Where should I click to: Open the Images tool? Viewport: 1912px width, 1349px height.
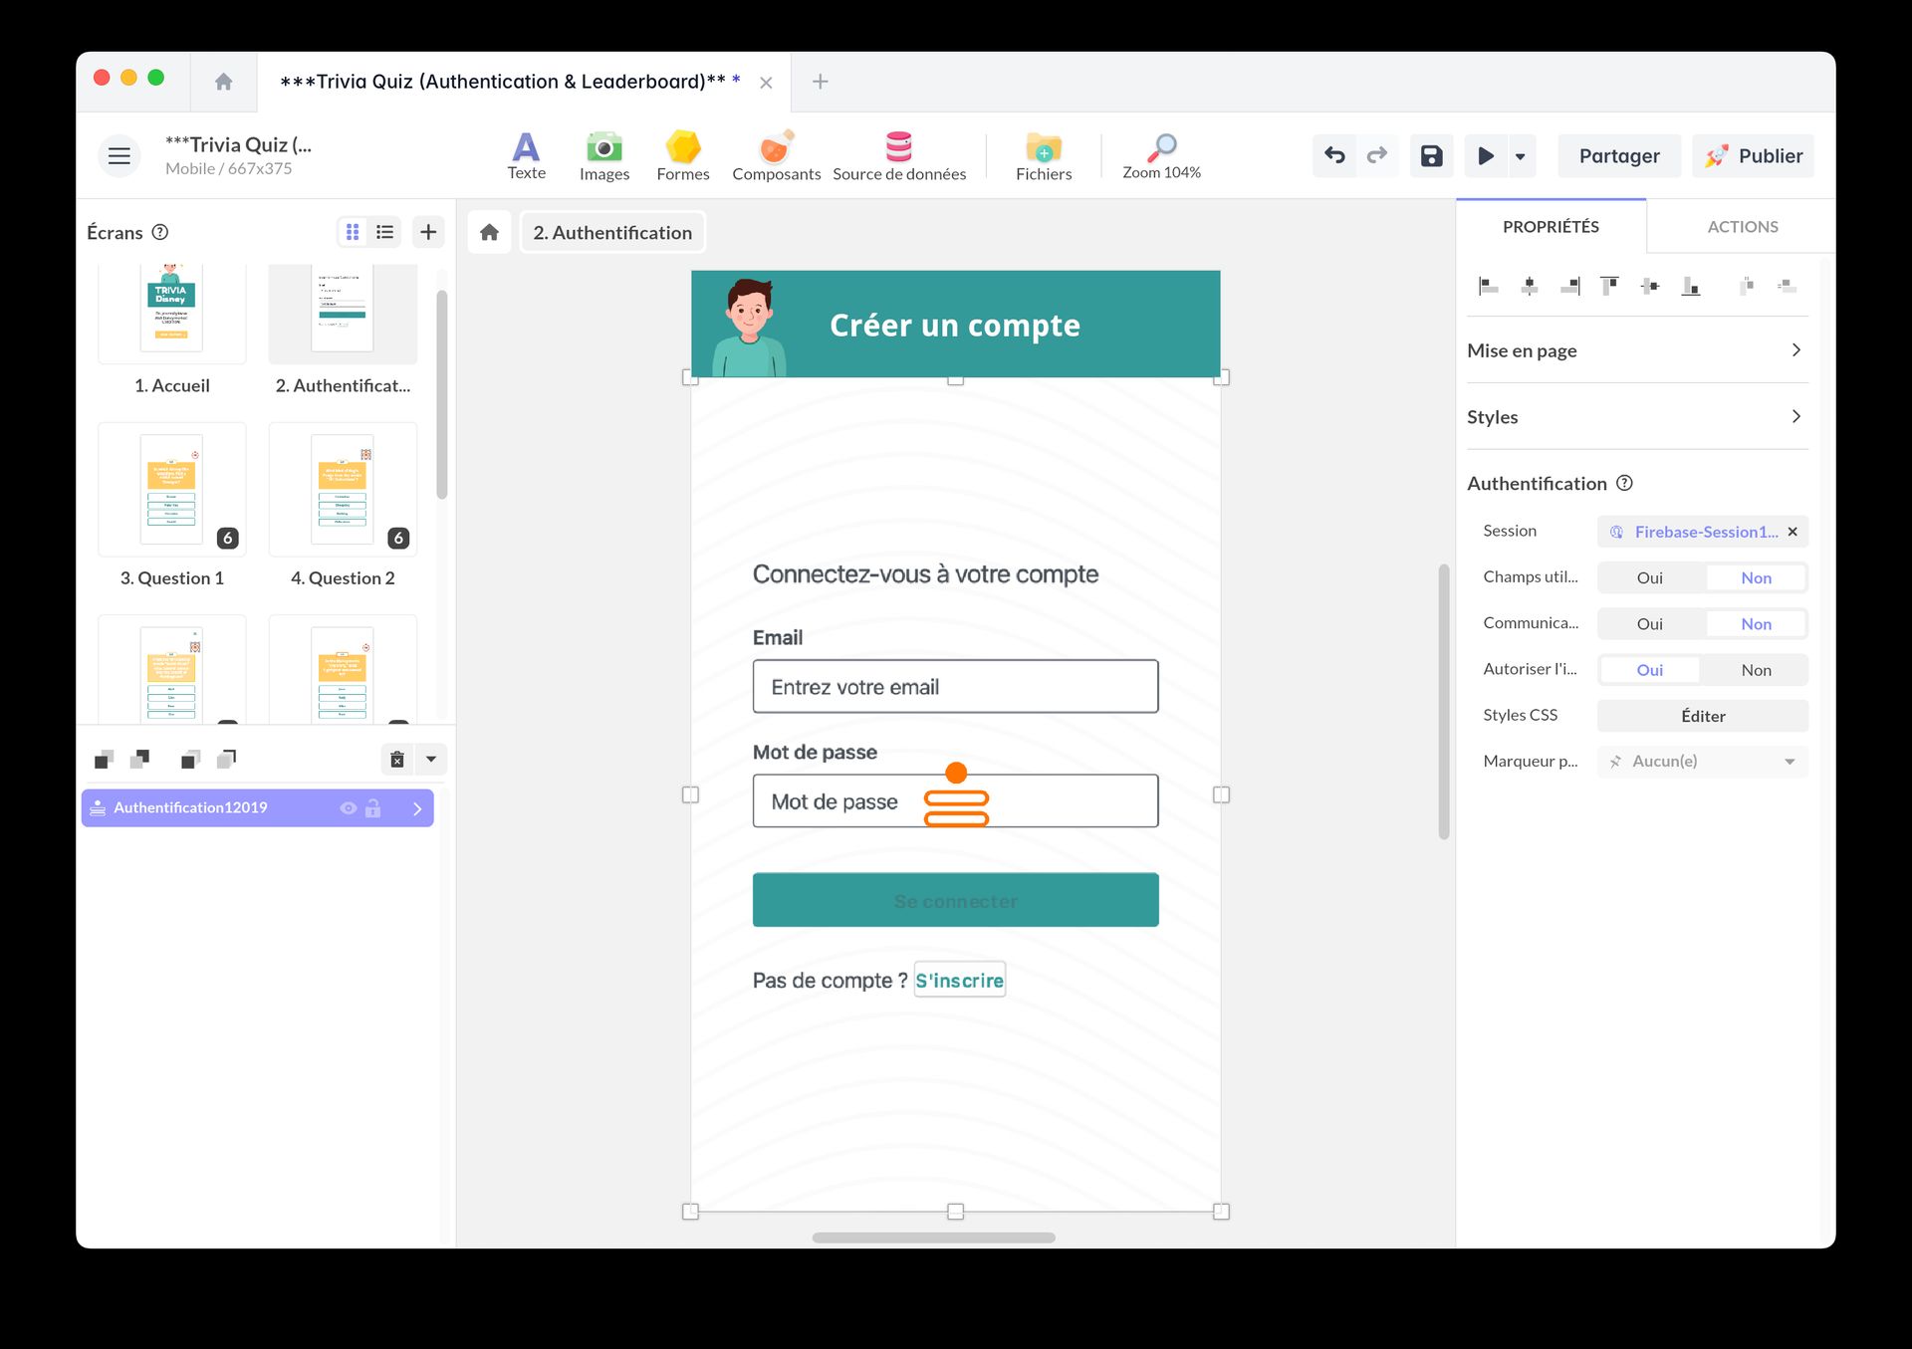pyautogui.click(x=603, y=154)
